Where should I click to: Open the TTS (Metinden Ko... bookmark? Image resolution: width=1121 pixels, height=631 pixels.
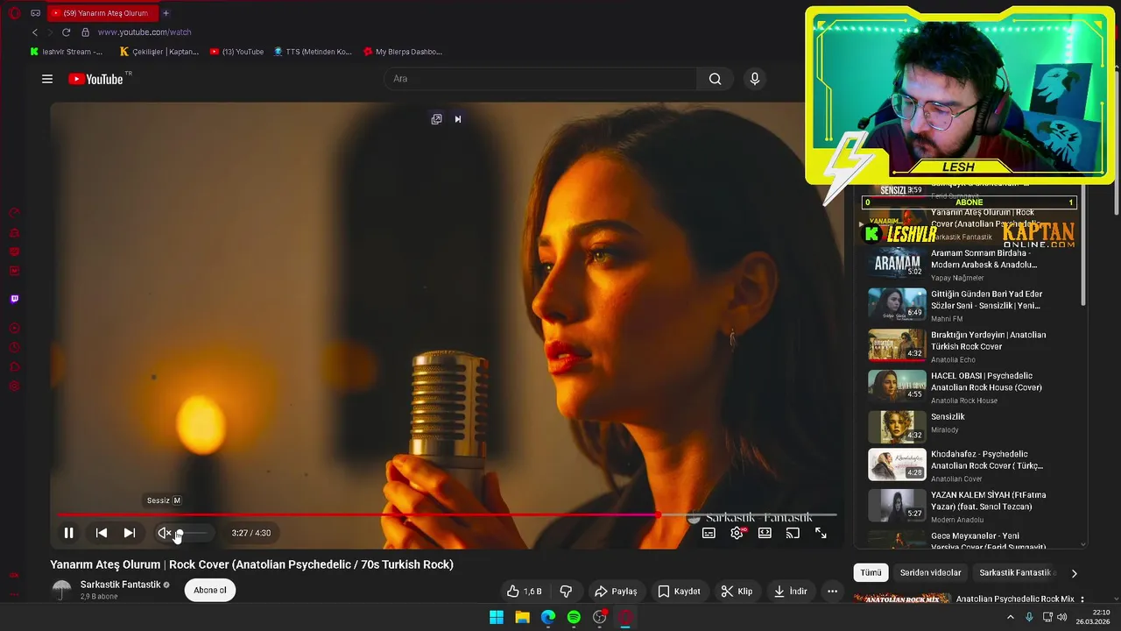pos(313,52)
